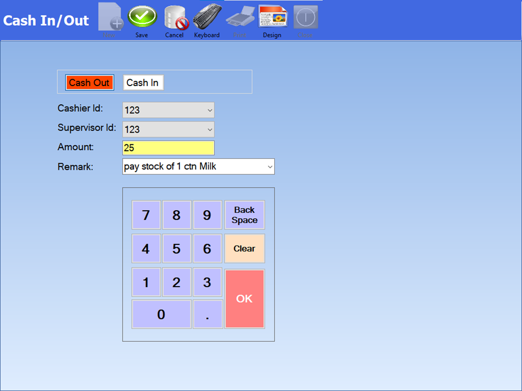The width and height of the screenshot is (522, 391).
Task: Tap number 7 on the keypad
Action: pyautogui.click(x=146, y=216)
